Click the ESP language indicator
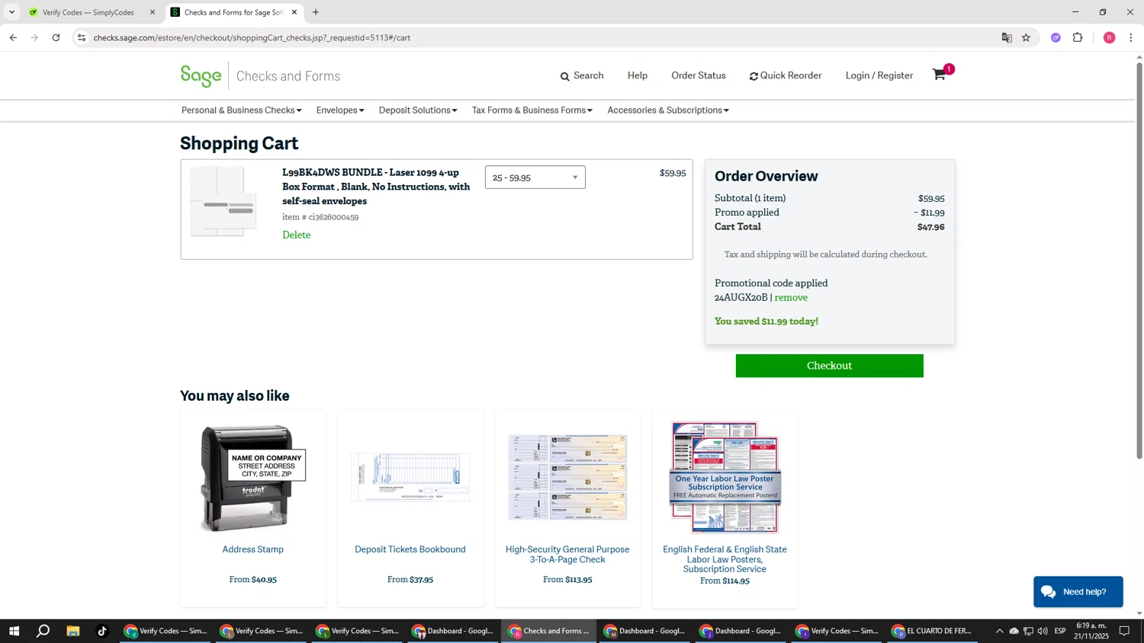 (1060, 631)
